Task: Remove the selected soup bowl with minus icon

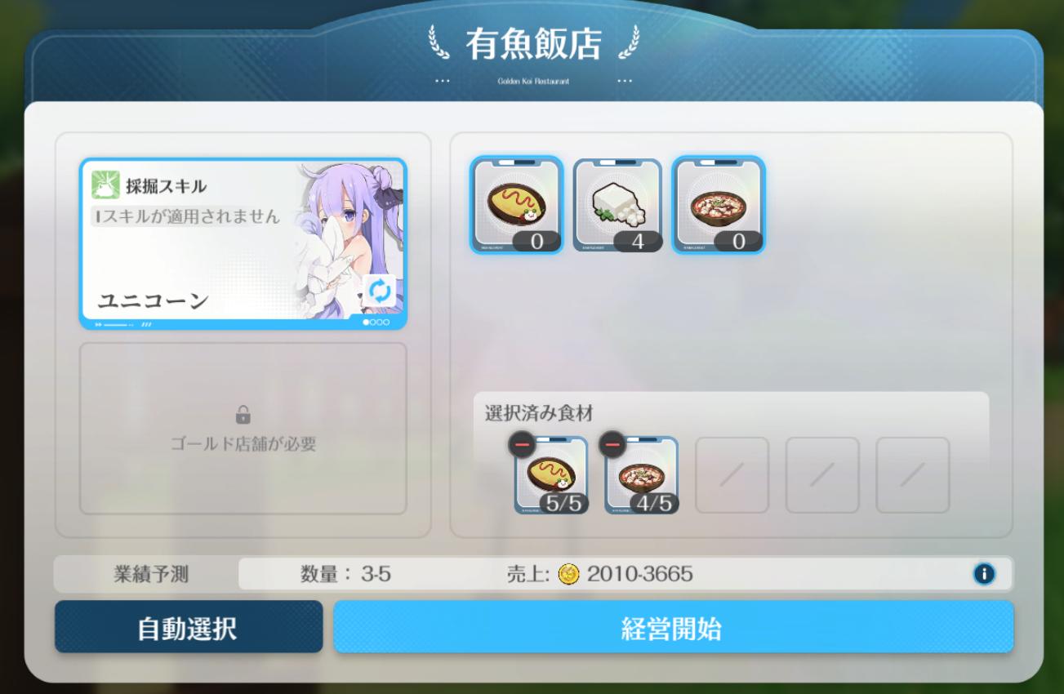Action: 612,445
